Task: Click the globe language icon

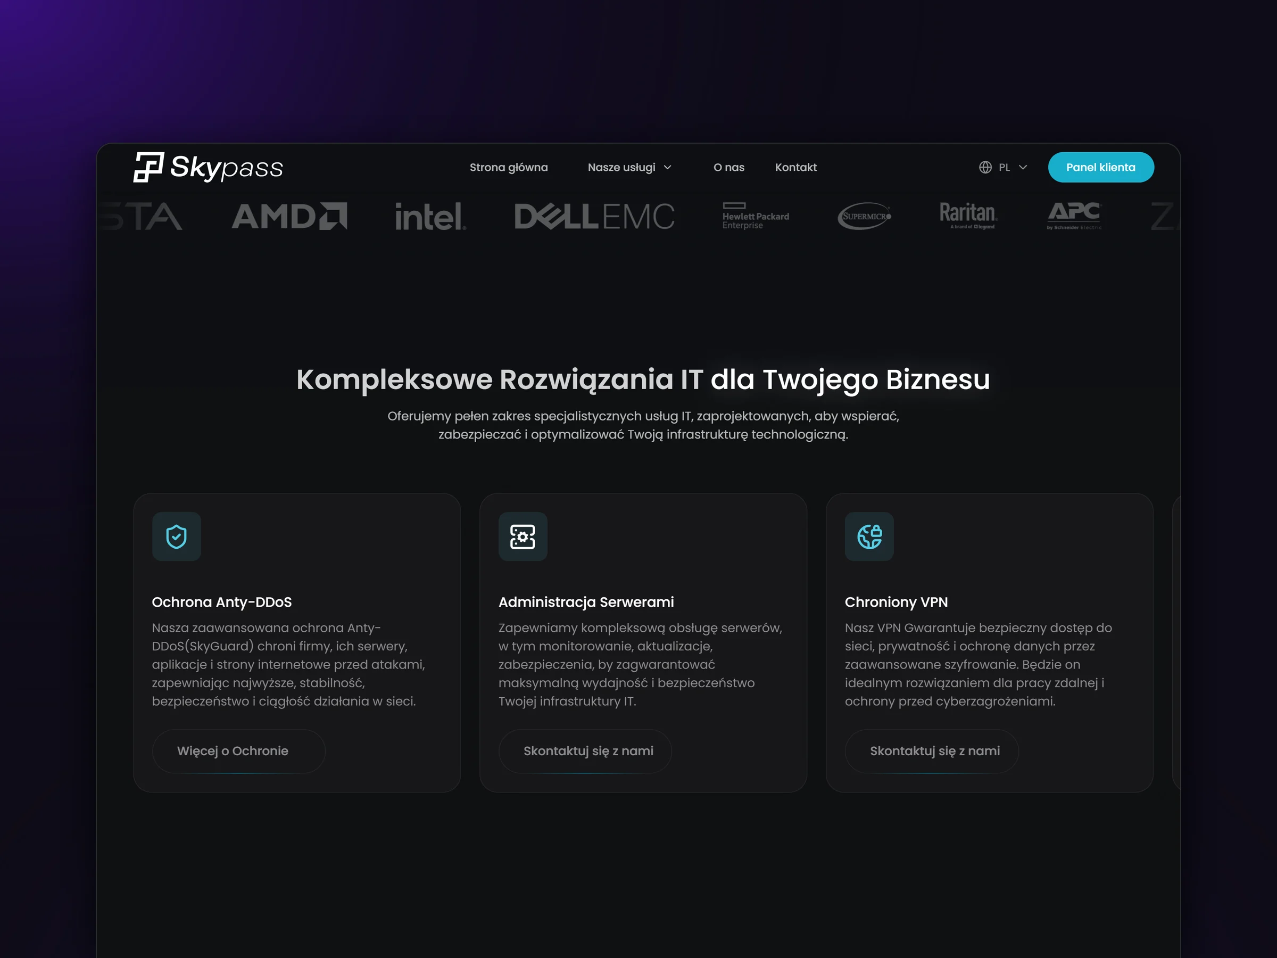Action: tap(985, 168)
